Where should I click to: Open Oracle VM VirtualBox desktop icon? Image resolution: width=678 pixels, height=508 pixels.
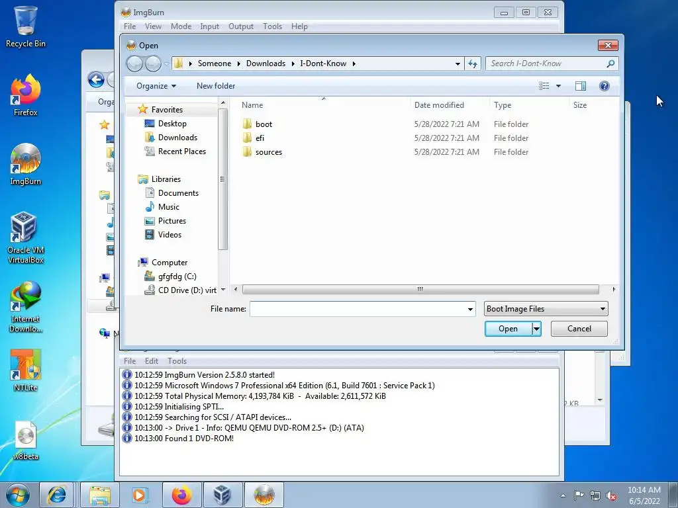(x=26, y=237)
